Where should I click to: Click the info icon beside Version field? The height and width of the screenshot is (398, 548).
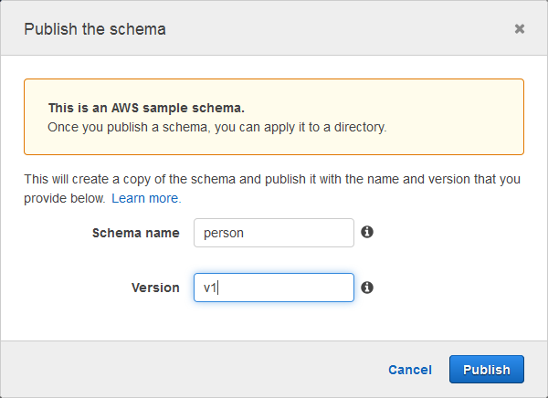pyautogui.click(x=367, y=287)
